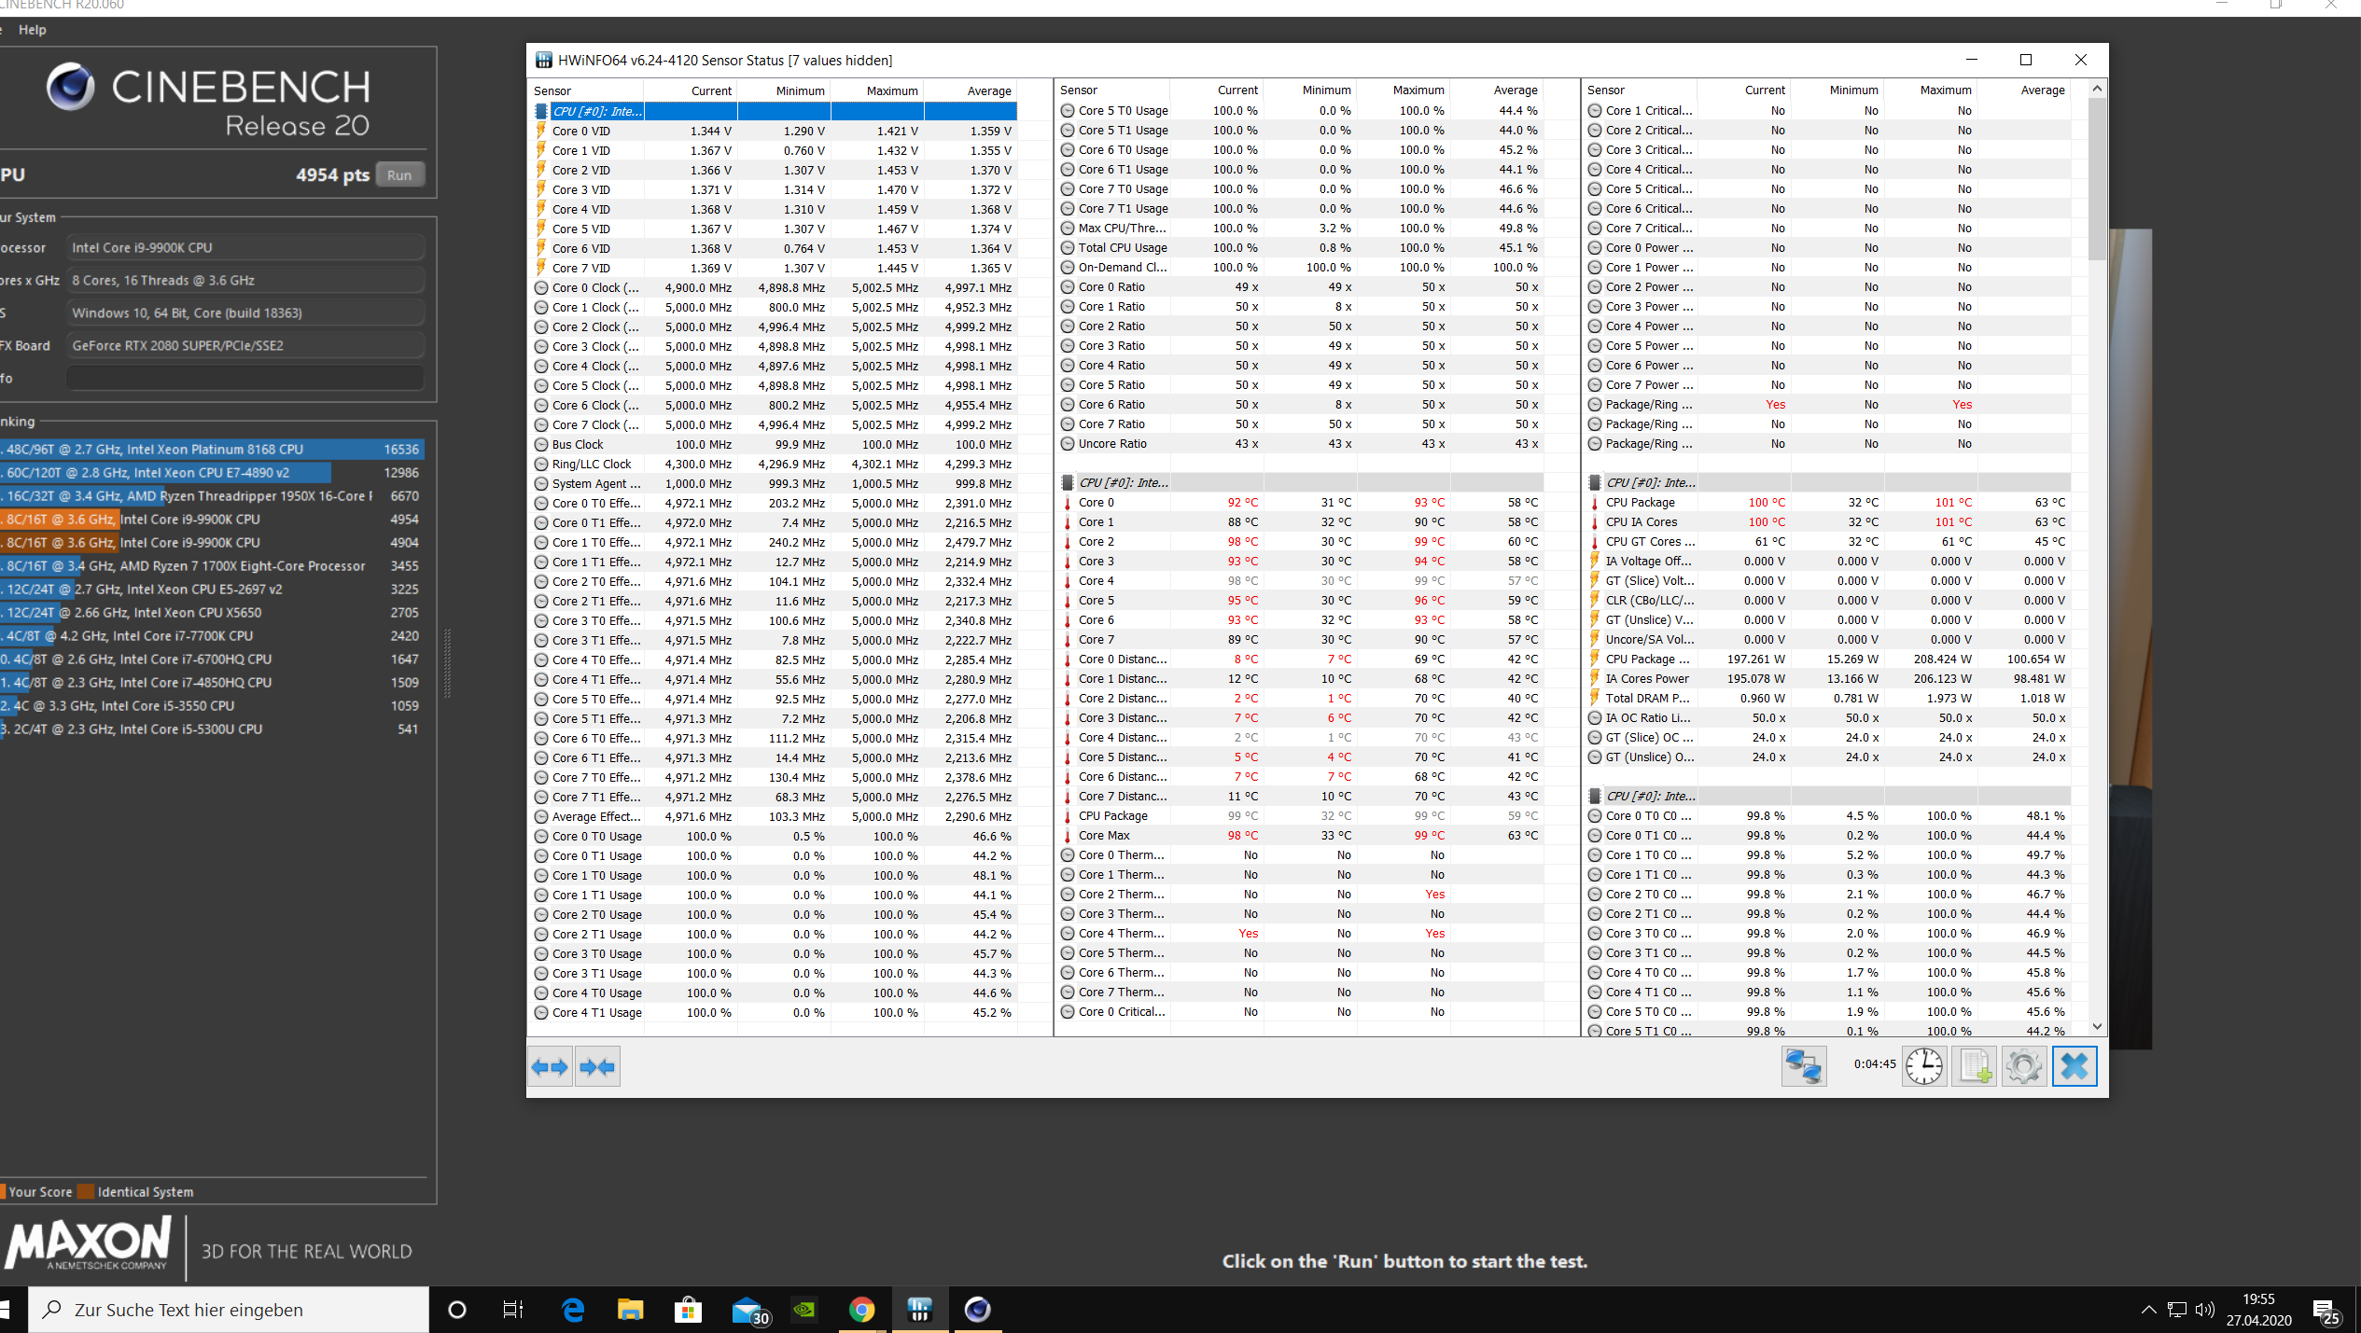Collapse the Total CPU Usage sensor entry
This screenshot has width=2361, height=1333.
(1067, 247)
